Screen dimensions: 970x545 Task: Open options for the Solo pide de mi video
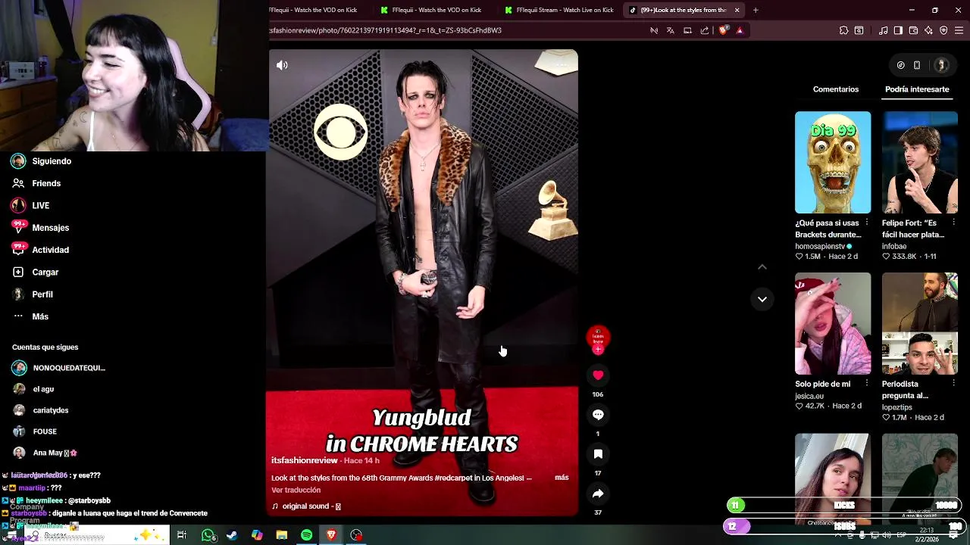[867, 384]
